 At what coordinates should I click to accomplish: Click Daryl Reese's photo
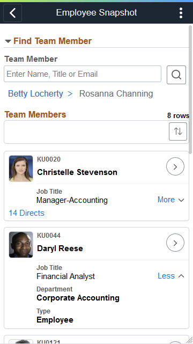click(x=21, y=245)
